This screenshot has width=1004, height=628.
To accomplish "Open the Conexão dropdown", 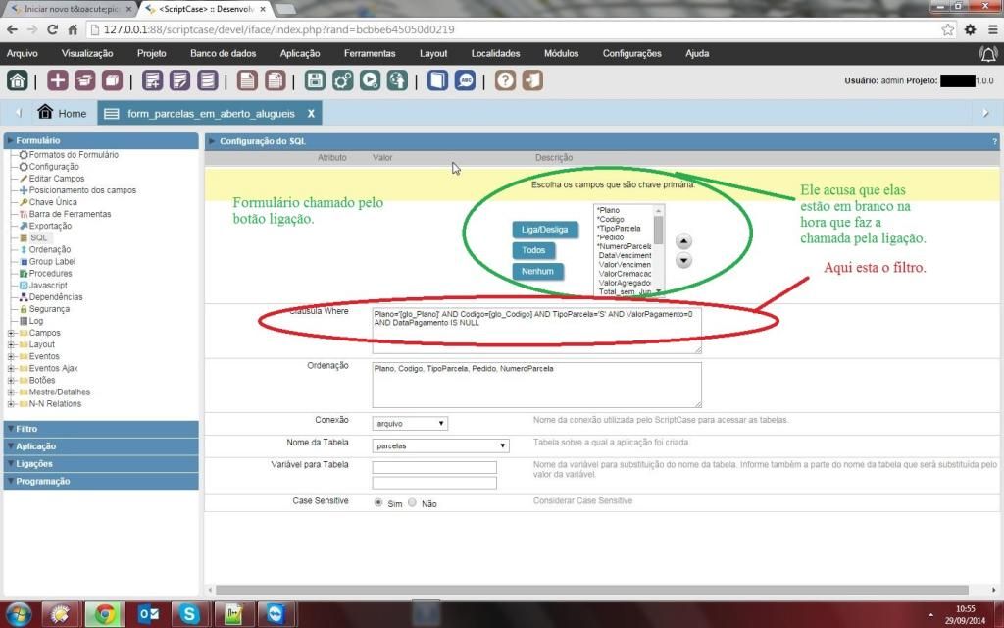I will tap(411, 424).
